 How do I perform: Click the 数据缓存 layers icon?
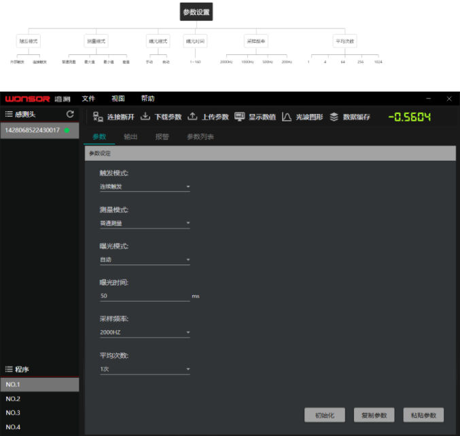coord(334,117)
